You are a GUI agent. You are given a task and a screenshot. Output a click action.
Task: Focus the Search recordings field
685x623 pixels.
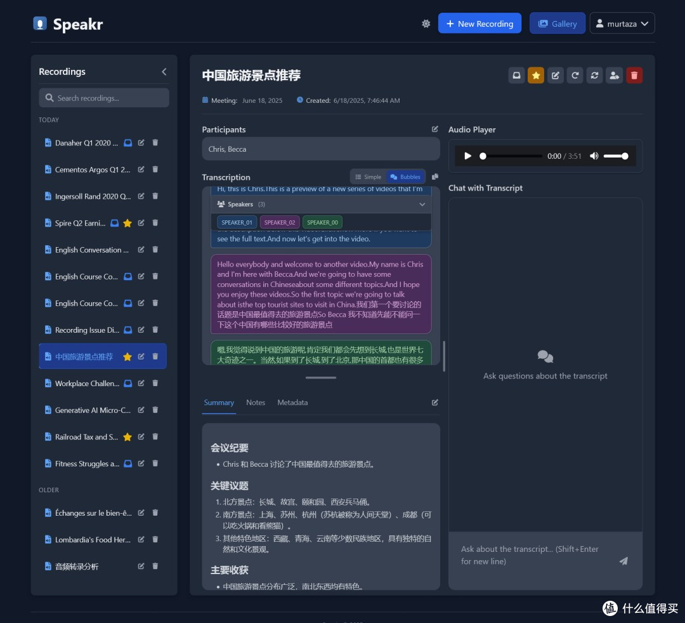click(104, 98)
